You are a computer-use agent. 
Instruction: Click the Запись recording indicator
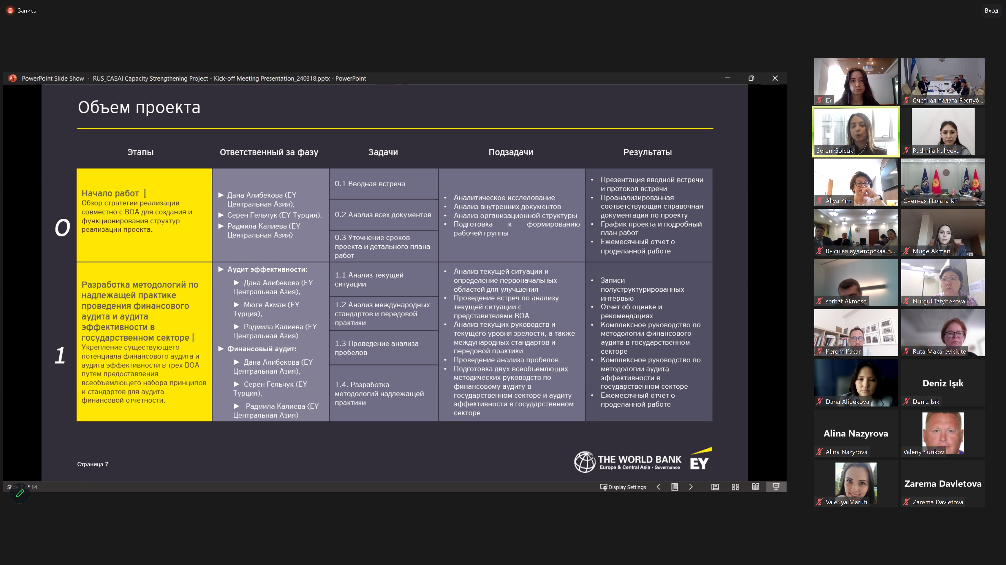(x=22, y=10)
